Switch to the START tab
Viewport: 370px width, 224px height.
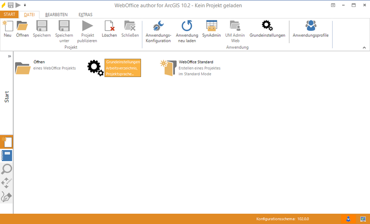click(9, 15)
